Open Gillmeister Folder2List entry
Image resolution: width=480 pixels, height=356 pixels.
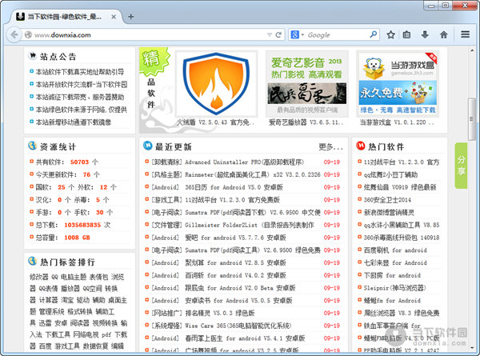tap(250, 225)
